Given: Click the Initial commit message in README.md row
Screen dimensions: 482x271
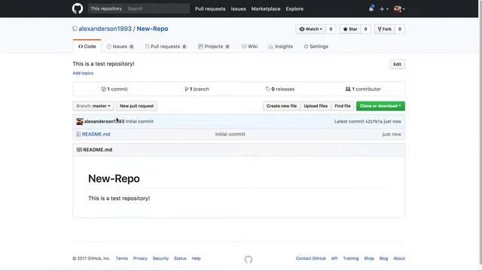Looking at the screenshot, I should [230, 134].
